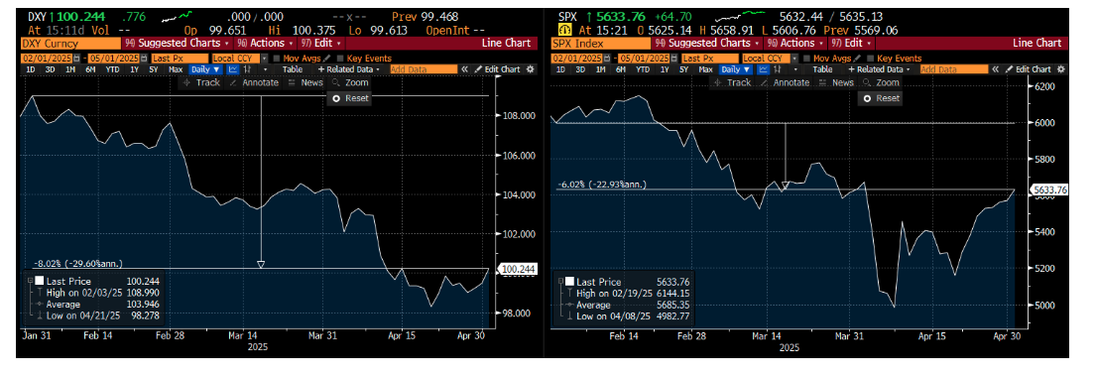Screen dimensions: 1096x377
Task: Click the DXY Curncy security field
Action: click(70, 43)
